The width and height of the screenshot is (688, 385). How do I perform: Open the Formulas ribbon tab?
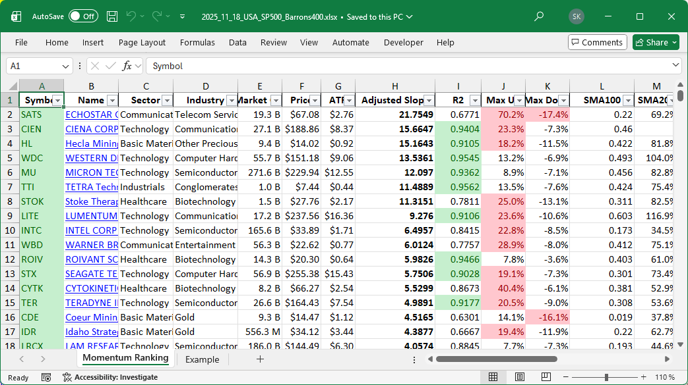coord(197,42)
